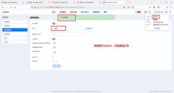The image size is (174, 93).
Task: Open the browser hamburger menu
Action: pyautogui.click(x=171, y=7)
